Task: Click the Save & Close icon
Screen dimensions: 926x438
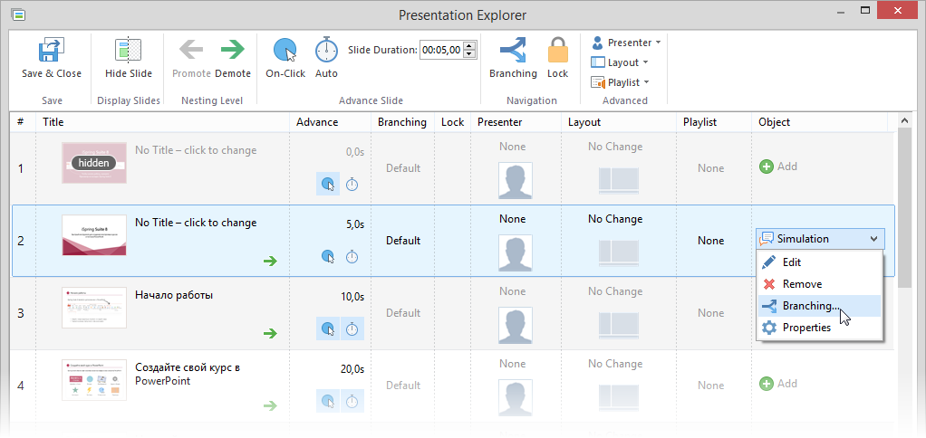Action: 51,51
